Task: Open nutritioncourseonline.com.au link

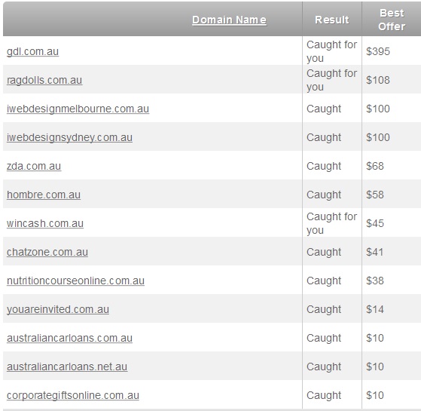Action: click(x=76, y=281)
